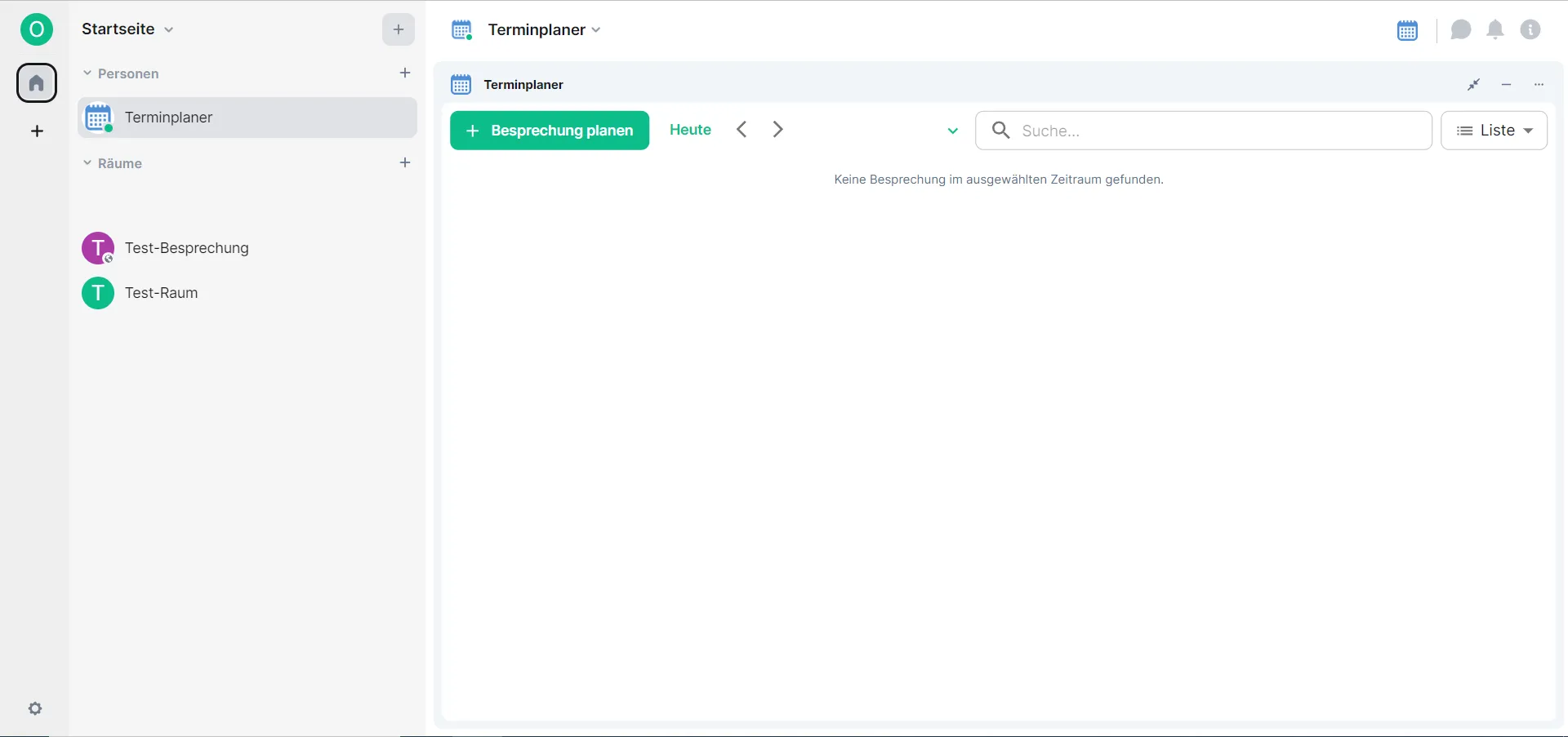1568x737 pixels.
Task: Open the user avatar menu
Action: click(36, 29)
